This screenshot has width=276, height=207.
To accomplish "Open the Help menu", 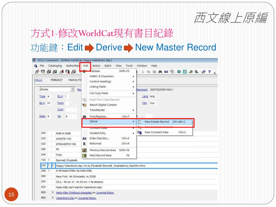I will point(154,66).
